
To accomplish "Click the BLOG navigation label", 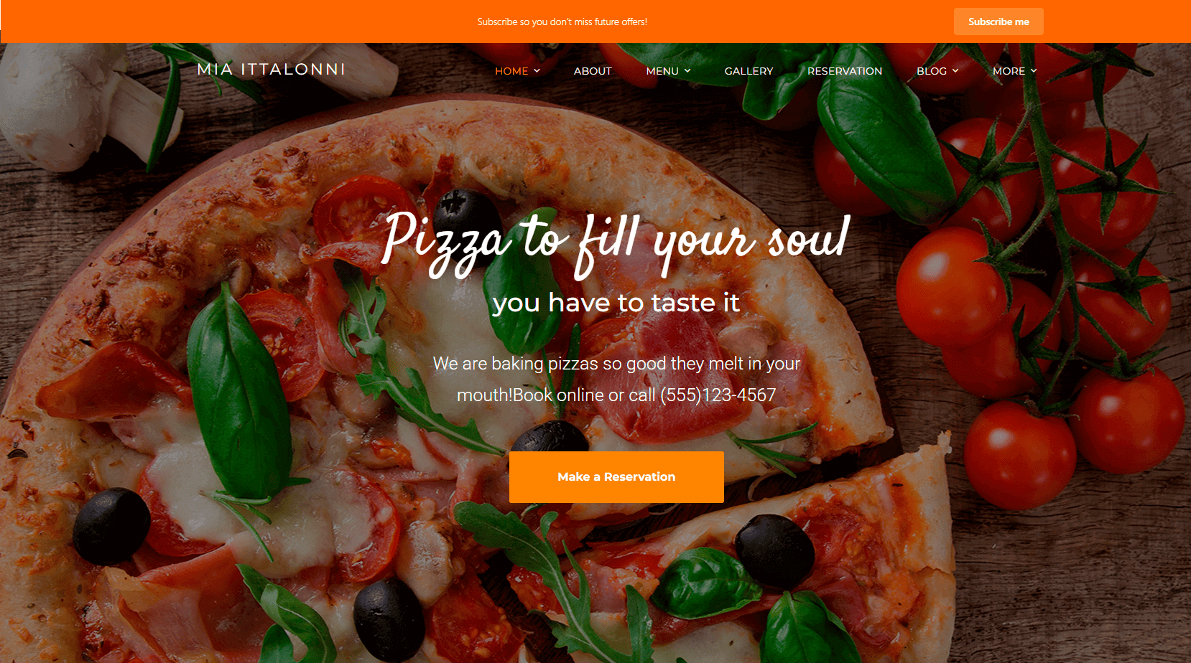I will pyautogui.click(x=932, y=71).
